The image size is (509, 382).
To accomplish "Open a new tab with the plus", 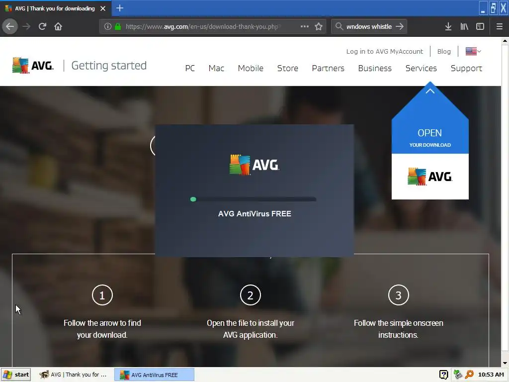I will 119,8.
